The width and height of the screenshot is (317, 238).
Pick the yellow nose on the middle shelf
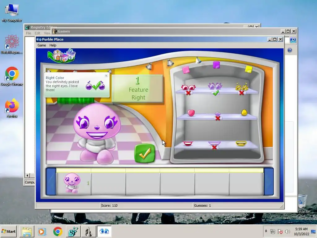click(x=244, y=112)
